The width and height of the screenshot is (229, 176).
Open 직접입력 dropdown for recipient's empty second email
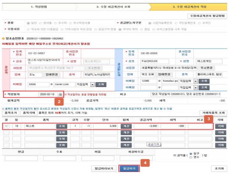tap(189, 88)
